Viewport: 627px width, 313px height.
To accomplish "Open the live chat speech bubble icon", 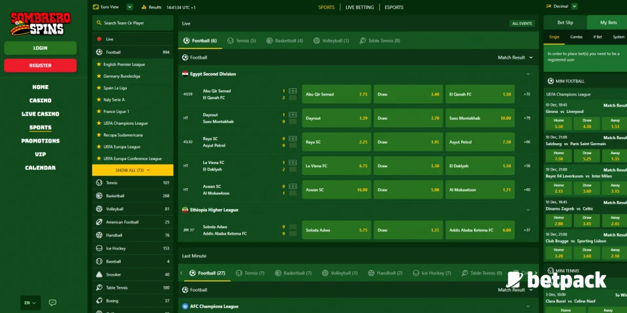I will [x=52, y=303].
